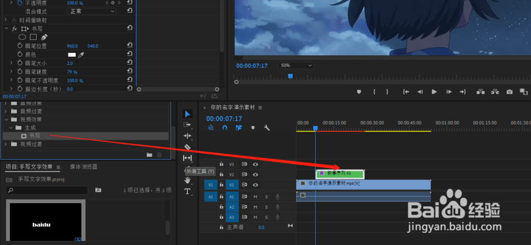Viewport: 531px width, 245px height.
Task: Collapse the 视频效果 folder
Action: point(6,119)
